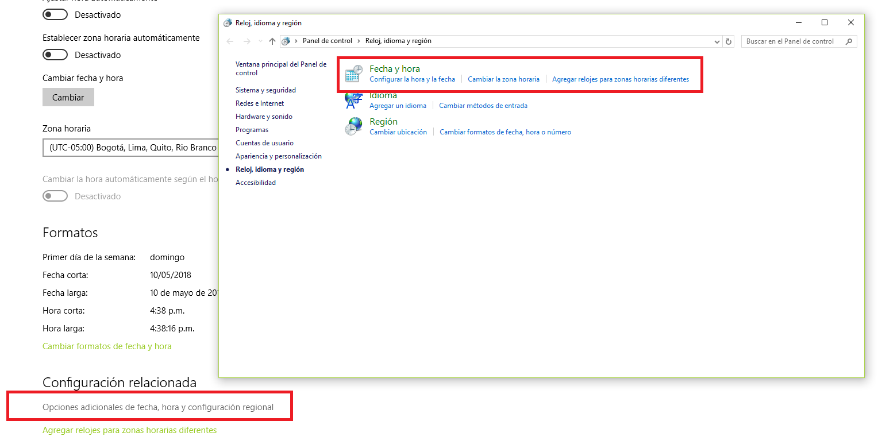The image size is (878, 448).
Task: Open the Zona horaria dropdown
Action: 130,148
